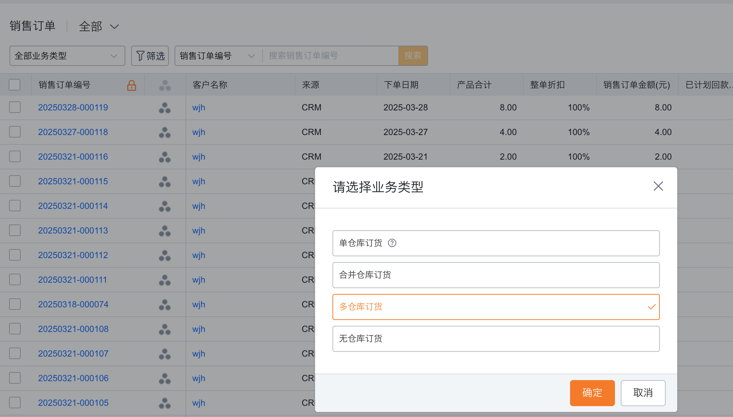Select 合并仓库订货 business type
Viewport: 733px width, 417px height.
point(496,275)
